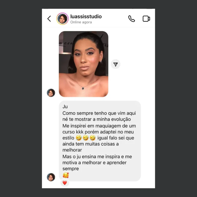Image resolution: width=197 pixels, height=197 pixels.
Task: Open story from header profile picture ring
Action: (x=62, y=18)
